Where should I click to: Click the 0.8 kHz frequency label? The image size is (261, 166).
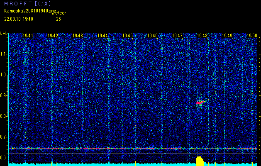(x=3, y=116)
